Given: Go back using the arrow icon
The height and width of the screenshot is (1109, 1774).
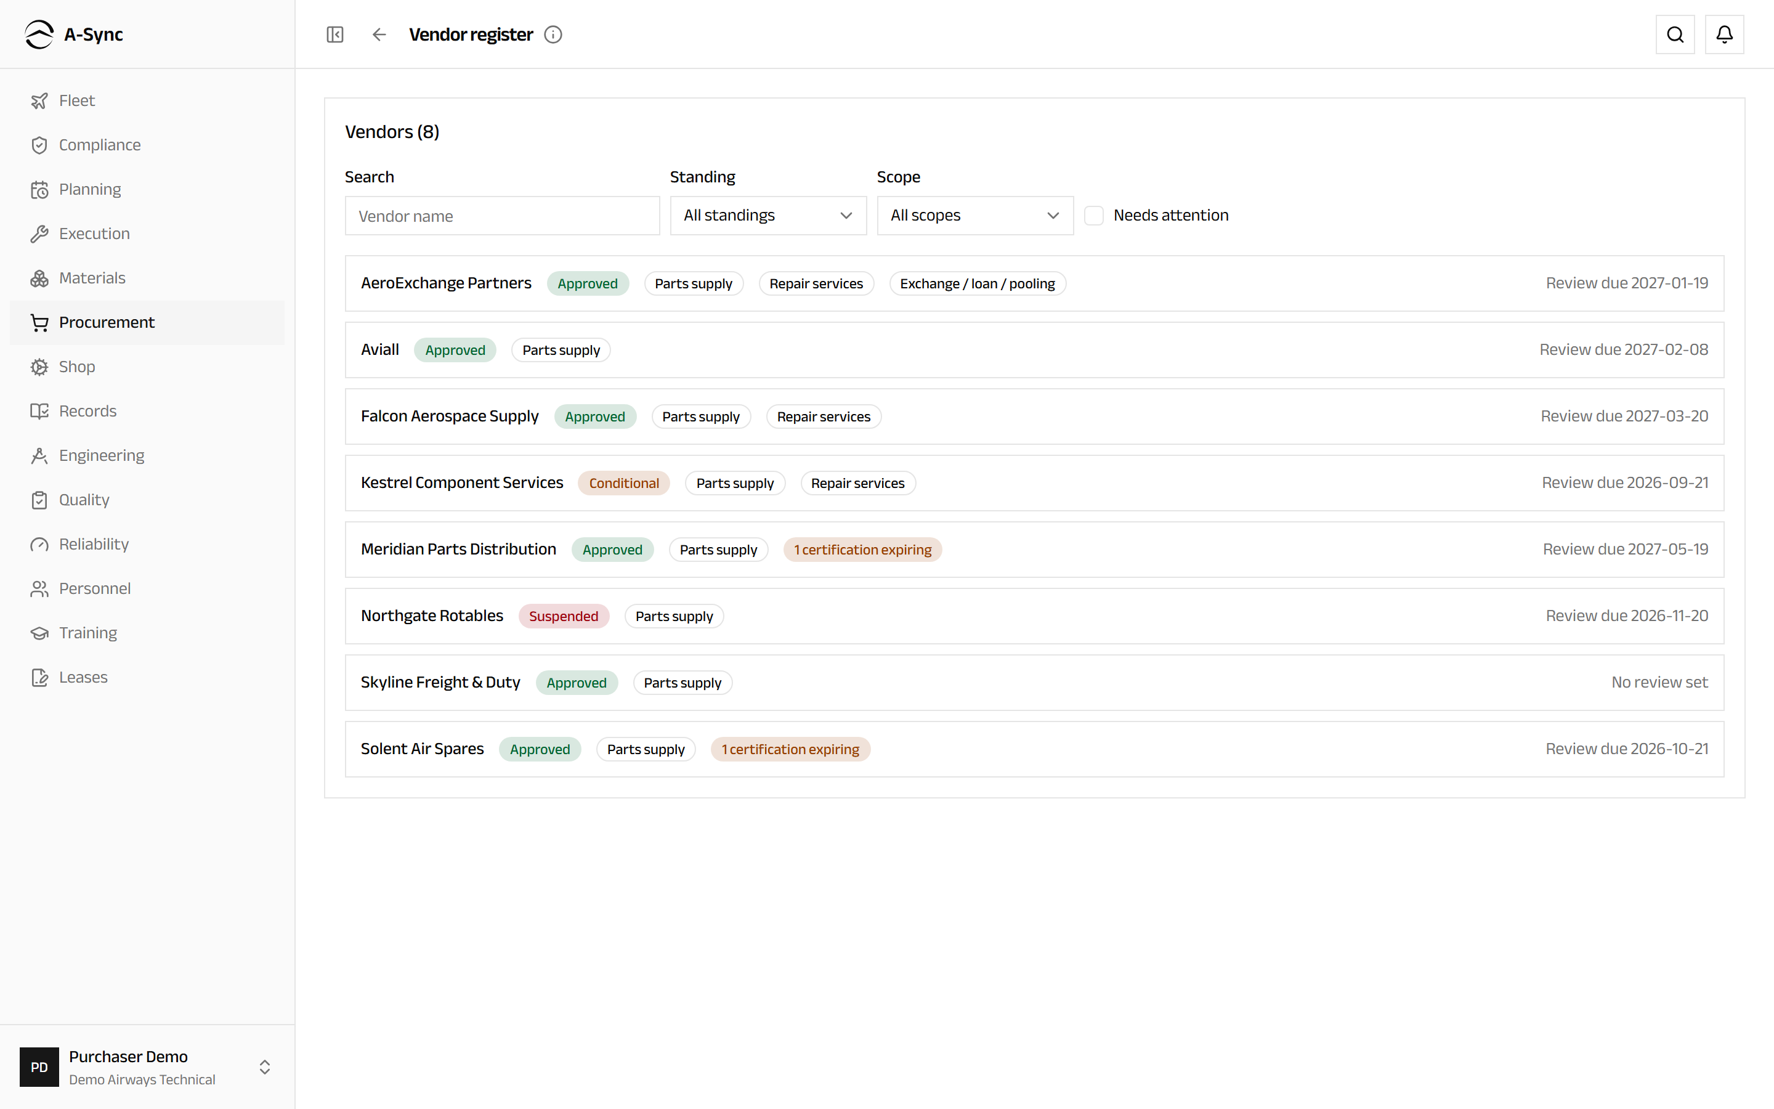Looking at the screenshot, I should click(x=379, y=35).
